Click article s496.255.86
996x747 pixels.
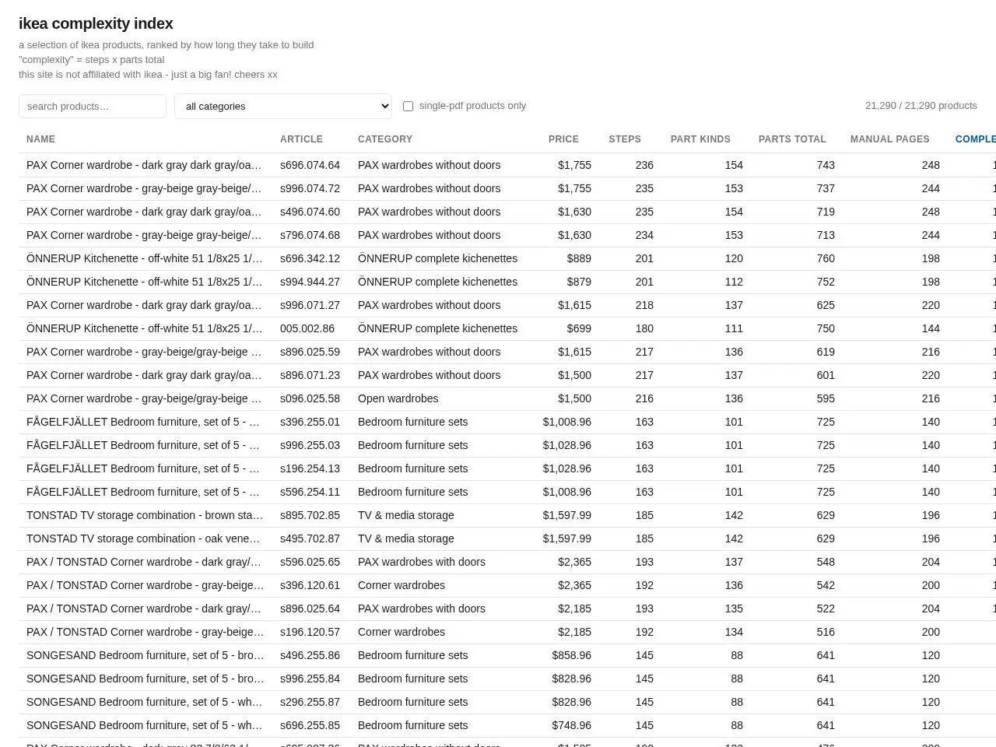[310, 655]
